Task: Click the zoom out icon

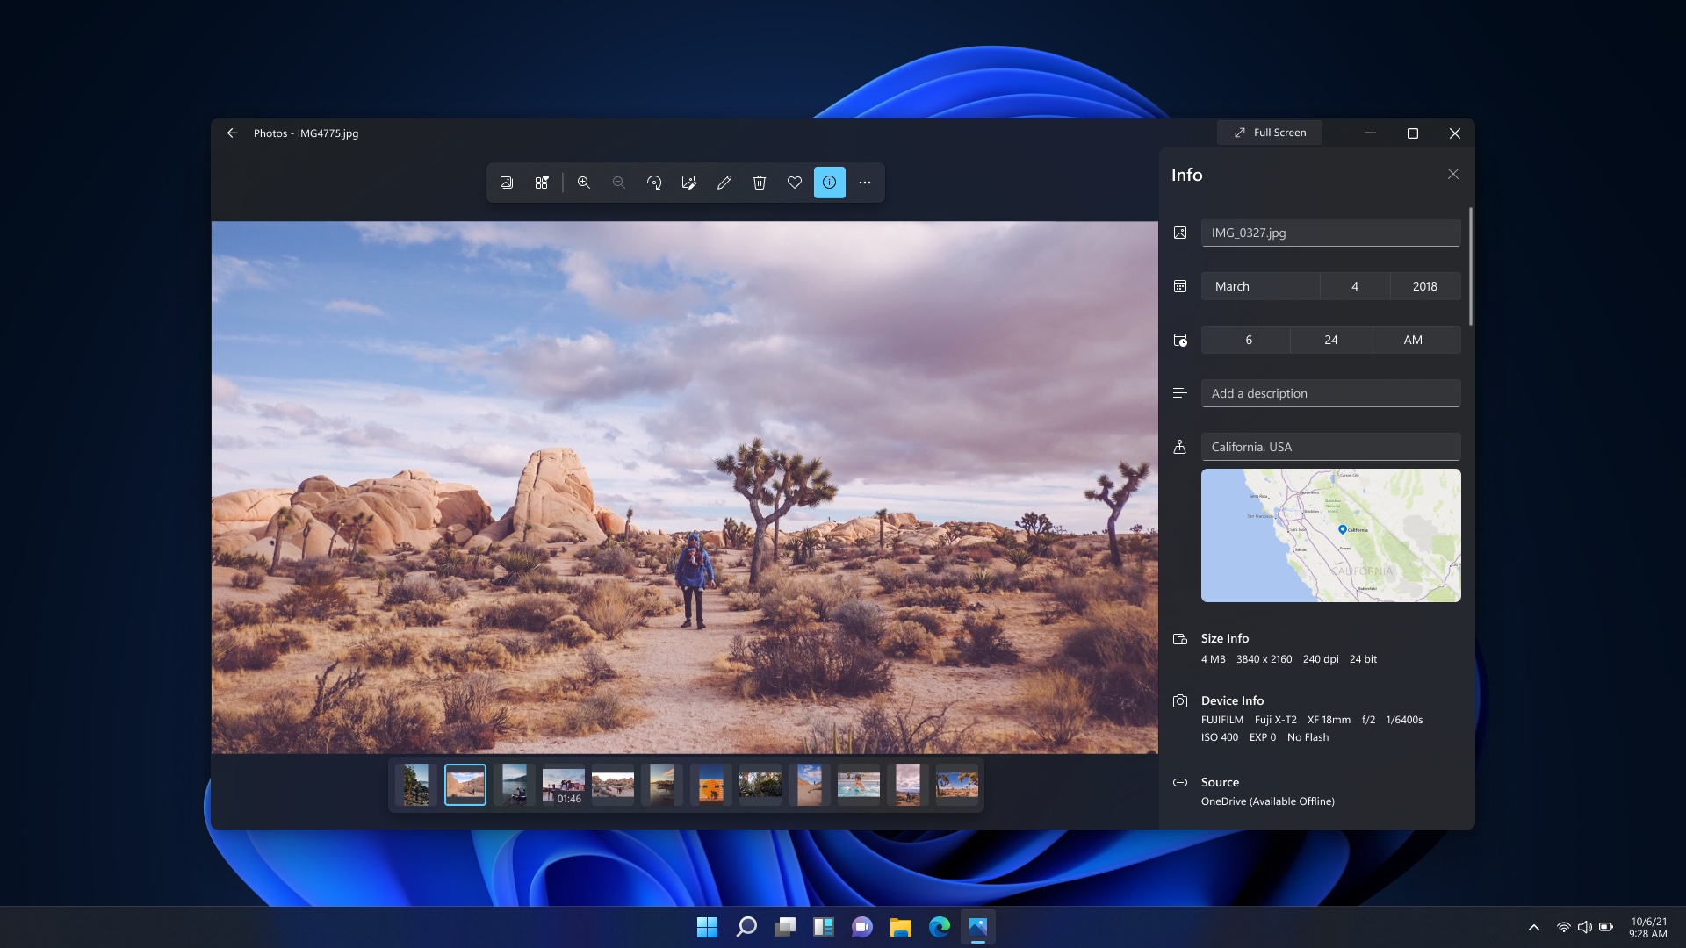Action: click(x=619, y=182)
